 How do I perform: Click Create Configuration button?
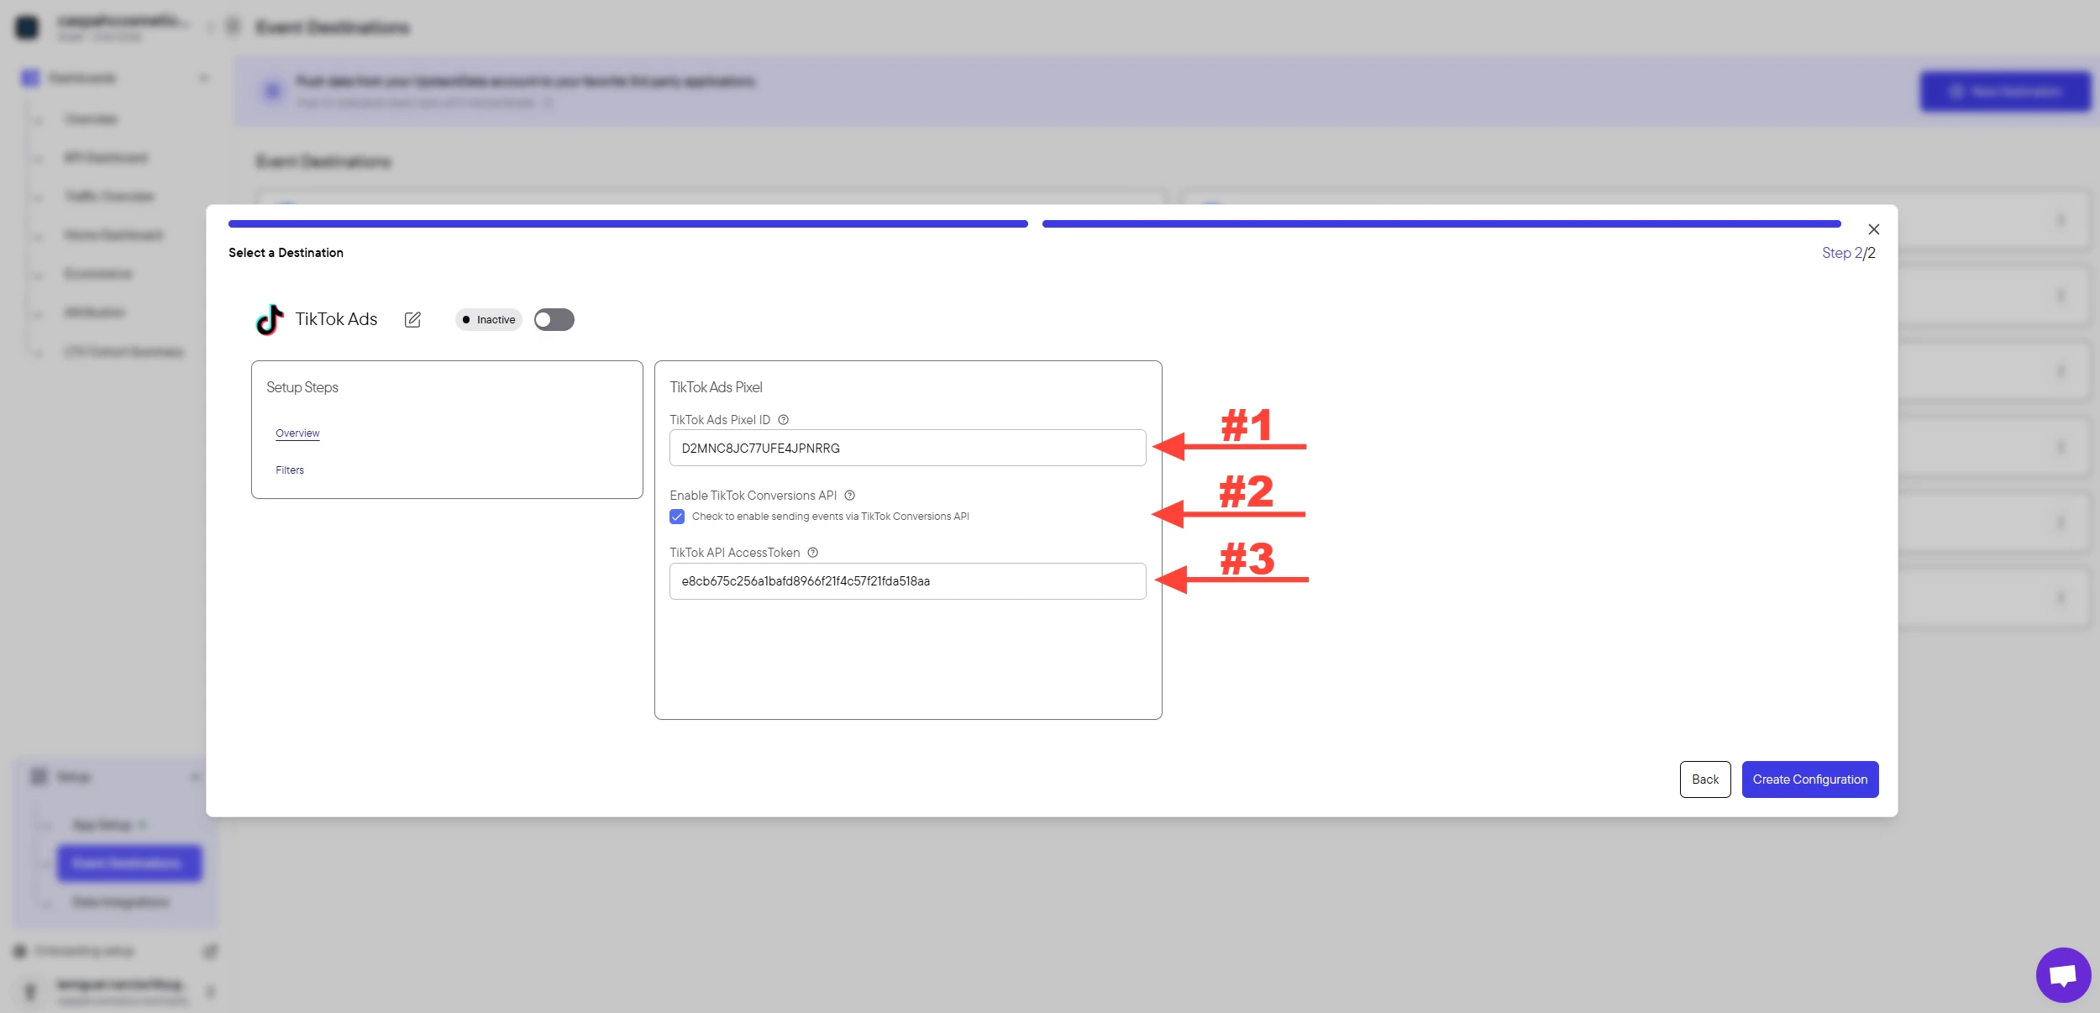click(1810, 779)
